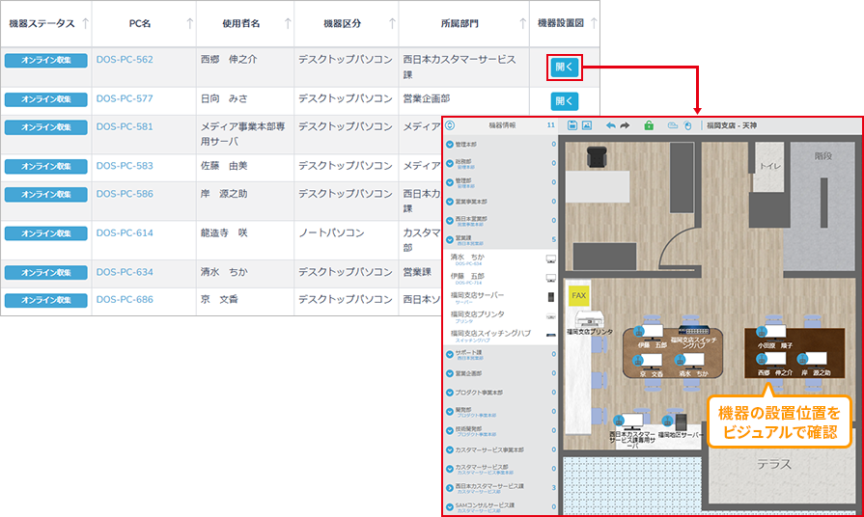
Task: Click the 福岡支店 - 天神 map title
Action: click(732, 125)
